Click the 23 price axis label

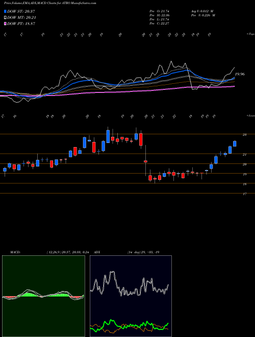(x=244, y=135)
